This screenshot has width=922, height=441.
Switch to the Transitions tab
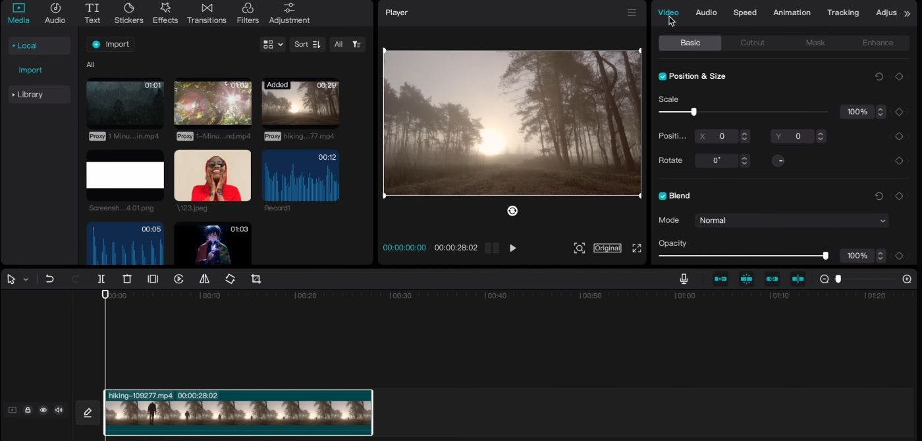pyautogui.click(x=206, y=13)
